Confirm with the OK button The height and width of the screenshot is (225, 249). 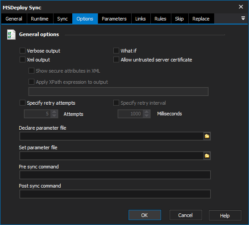tap(145, 215)
